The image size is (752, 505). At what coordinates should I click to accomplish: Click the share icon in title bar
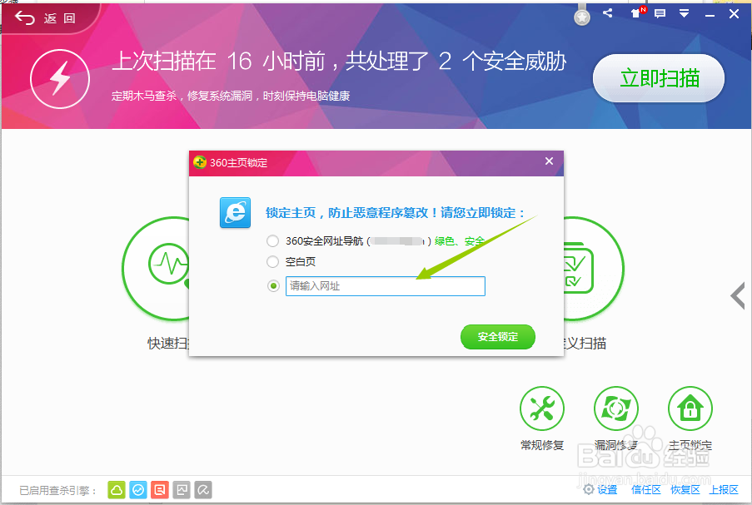(608, 13)
